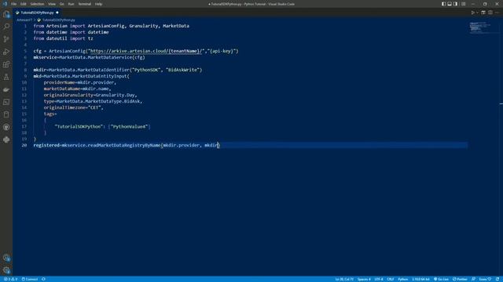Open the Run menu

[71, 4]
